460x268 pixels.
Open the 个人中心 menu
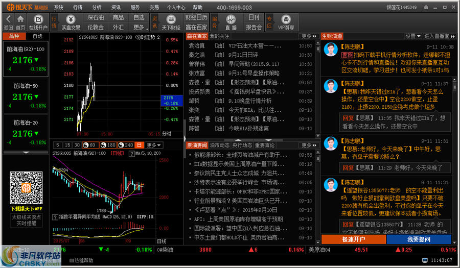[176, 7]
